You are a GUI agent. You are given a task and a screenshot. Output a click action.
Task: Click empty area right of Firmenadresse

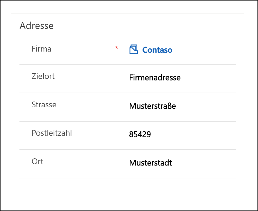(x=208, y=78)
